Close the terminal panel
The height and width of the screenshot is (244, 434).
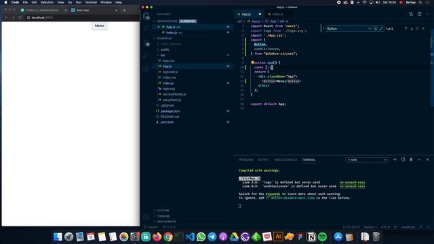click(x=427, y=160)
